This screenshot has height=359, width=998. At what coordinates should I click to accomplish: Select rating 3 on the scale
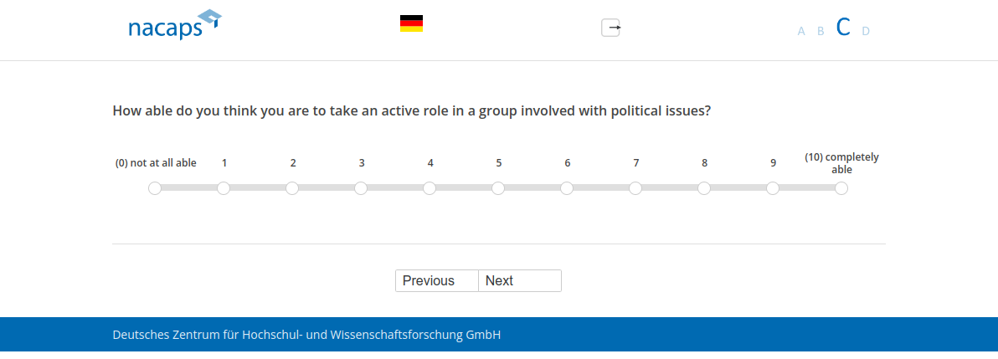coord(361,188)
